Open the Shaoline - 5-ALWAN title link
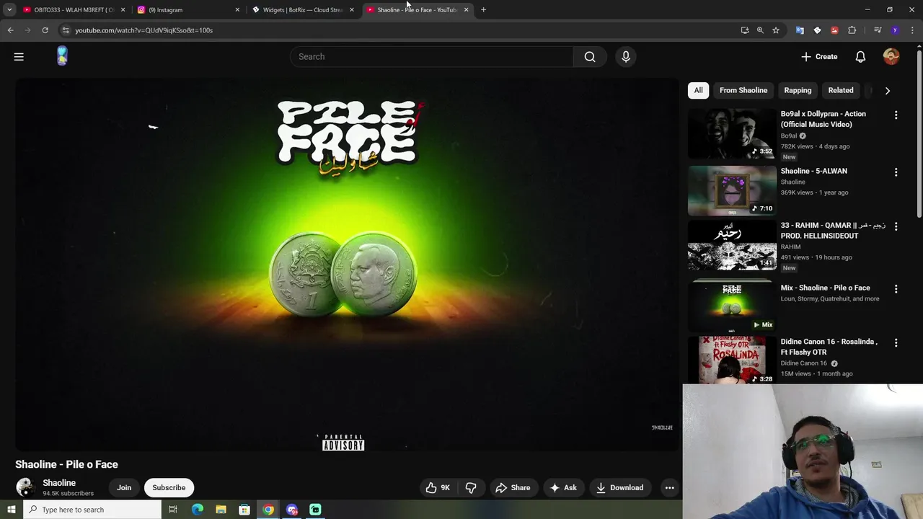923x519 pixels. 814,171
